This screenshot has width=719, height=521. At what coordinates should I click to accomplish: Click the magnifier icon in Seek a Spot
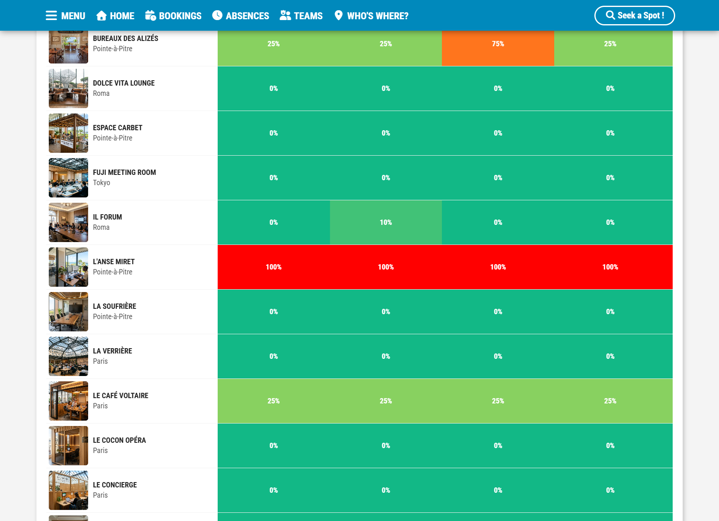tap(610, 15)
